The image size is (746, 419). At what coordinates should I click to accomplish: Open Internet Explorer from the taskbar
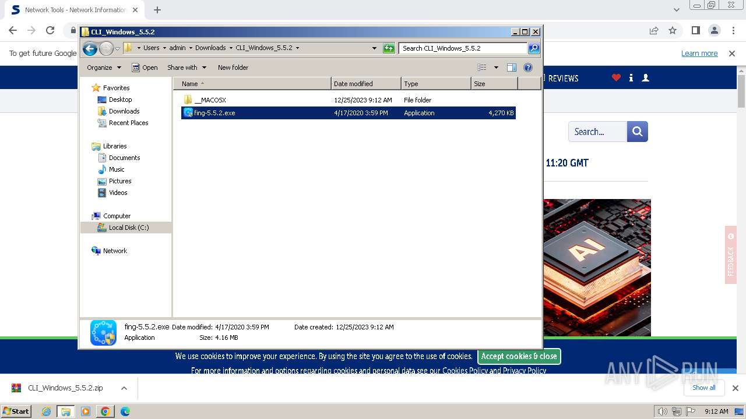[x=46, y=411]
